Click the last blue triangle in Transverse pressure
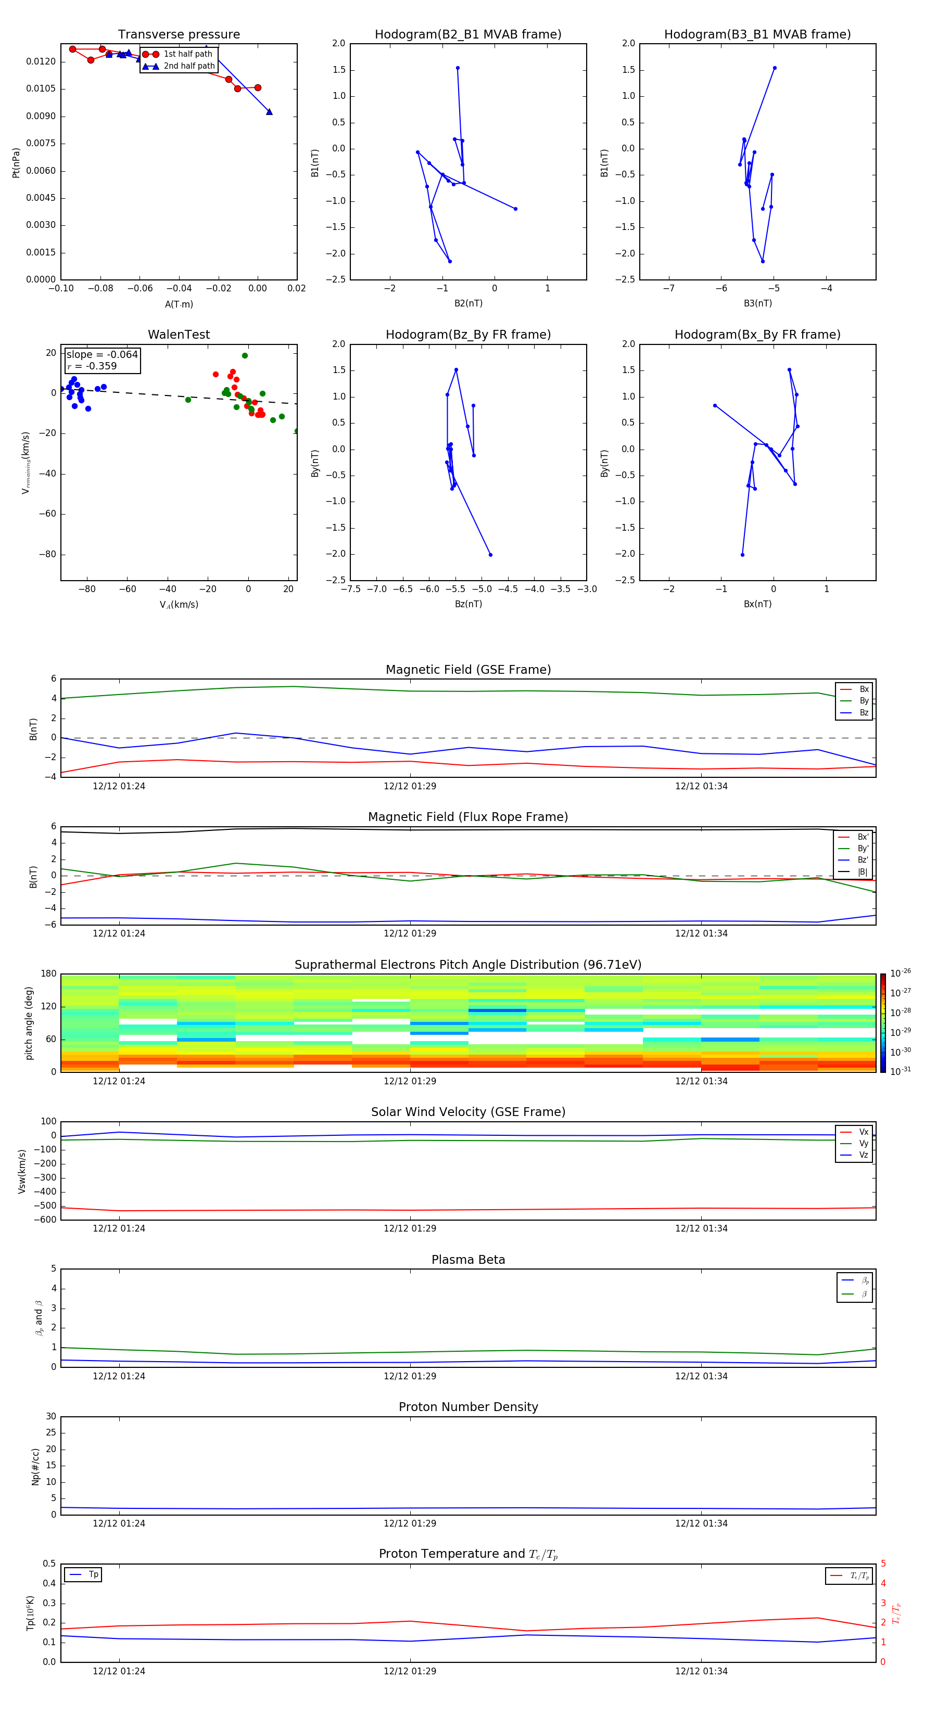The width and height of the screenshot is (937, 1717). (269, 111)
